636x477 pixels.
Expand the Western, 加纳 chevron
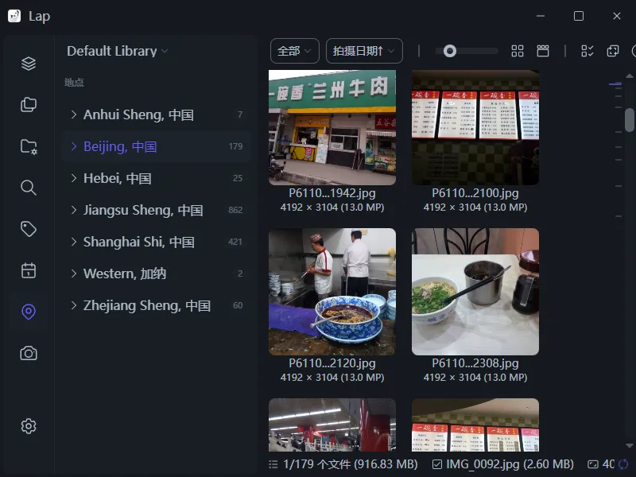tap(73, 273)
